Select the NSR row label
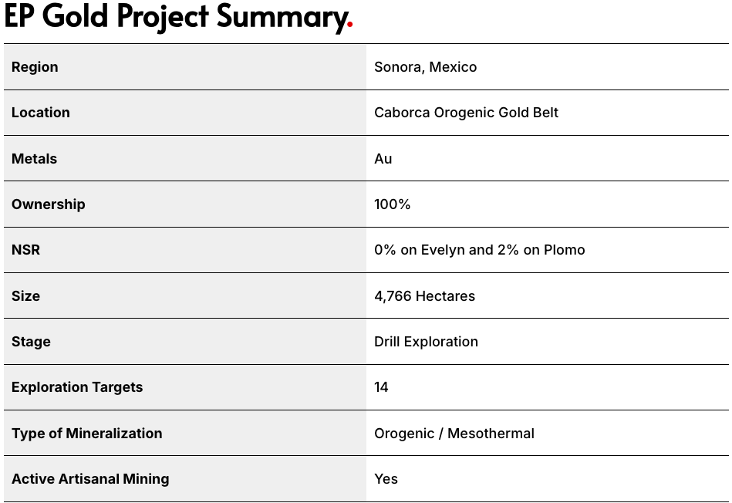Image resolution: width=732 pixels, height=503 pixels. [x=25, y=250]
